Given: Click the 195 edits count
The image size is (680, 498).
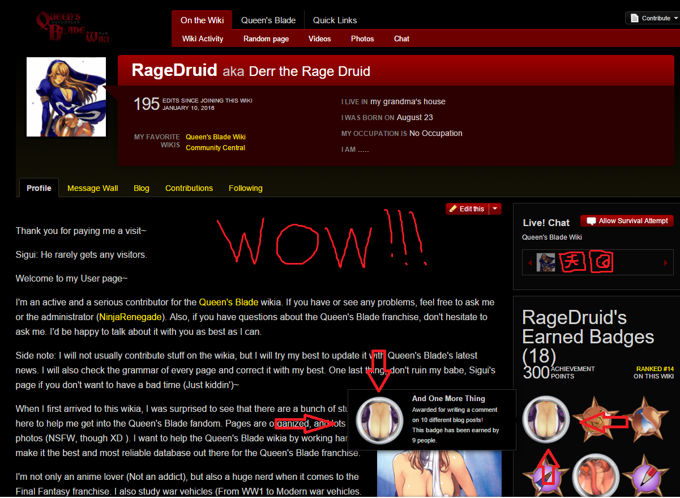Looking at the screenshot, I should click(147, 104).
